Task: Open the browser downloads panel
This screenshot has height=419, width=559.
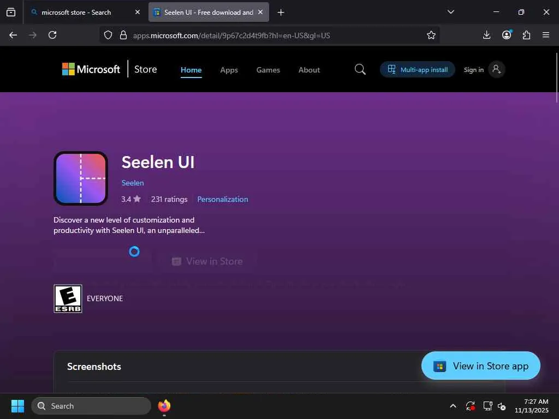Action: [486, 35]
